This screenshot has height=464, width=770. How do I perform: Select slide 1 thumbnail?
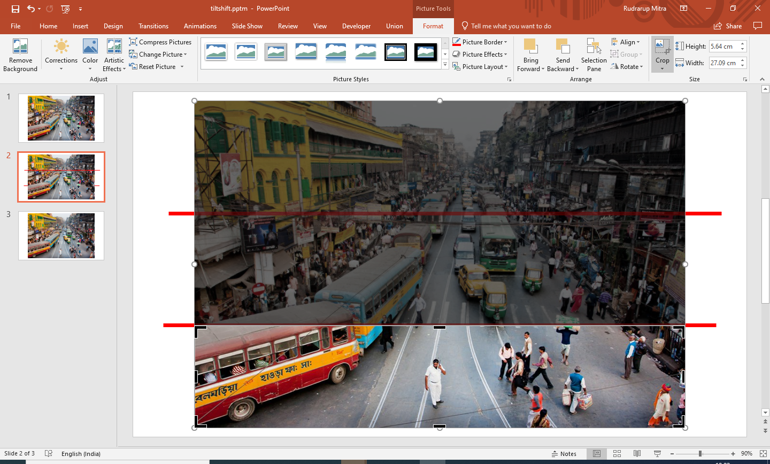click(x=61, y=118)
